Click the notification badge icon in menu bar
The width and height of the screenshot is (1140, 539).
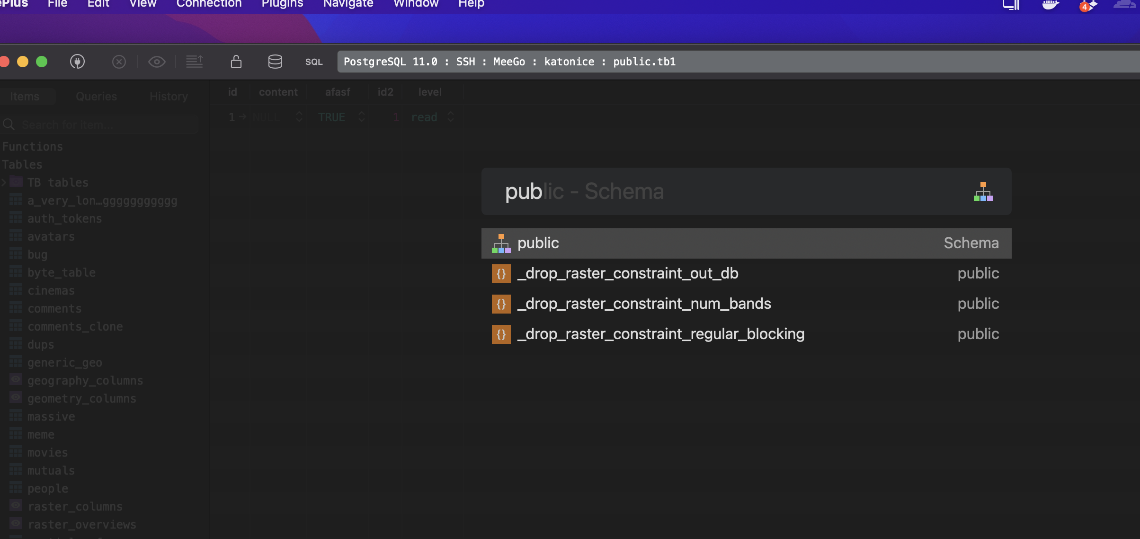tap(1086, 6)
